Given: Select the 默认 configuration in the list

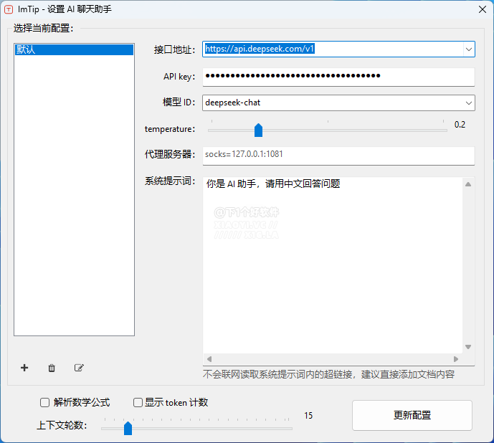Looking at the screenshot, I should coord(74,50).
